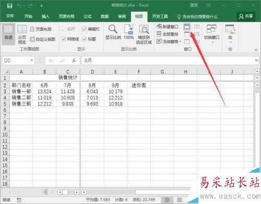Image resolution: width=261 pixels, height=204 pixels.
Task: Toggle the 编辑栏 formula bar checkbox
Action: [84, 29]
